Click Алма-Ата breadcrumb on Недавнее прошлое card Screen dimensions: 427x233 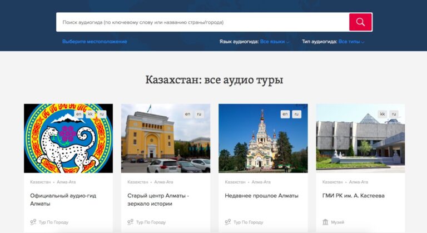tap(261, 182)
